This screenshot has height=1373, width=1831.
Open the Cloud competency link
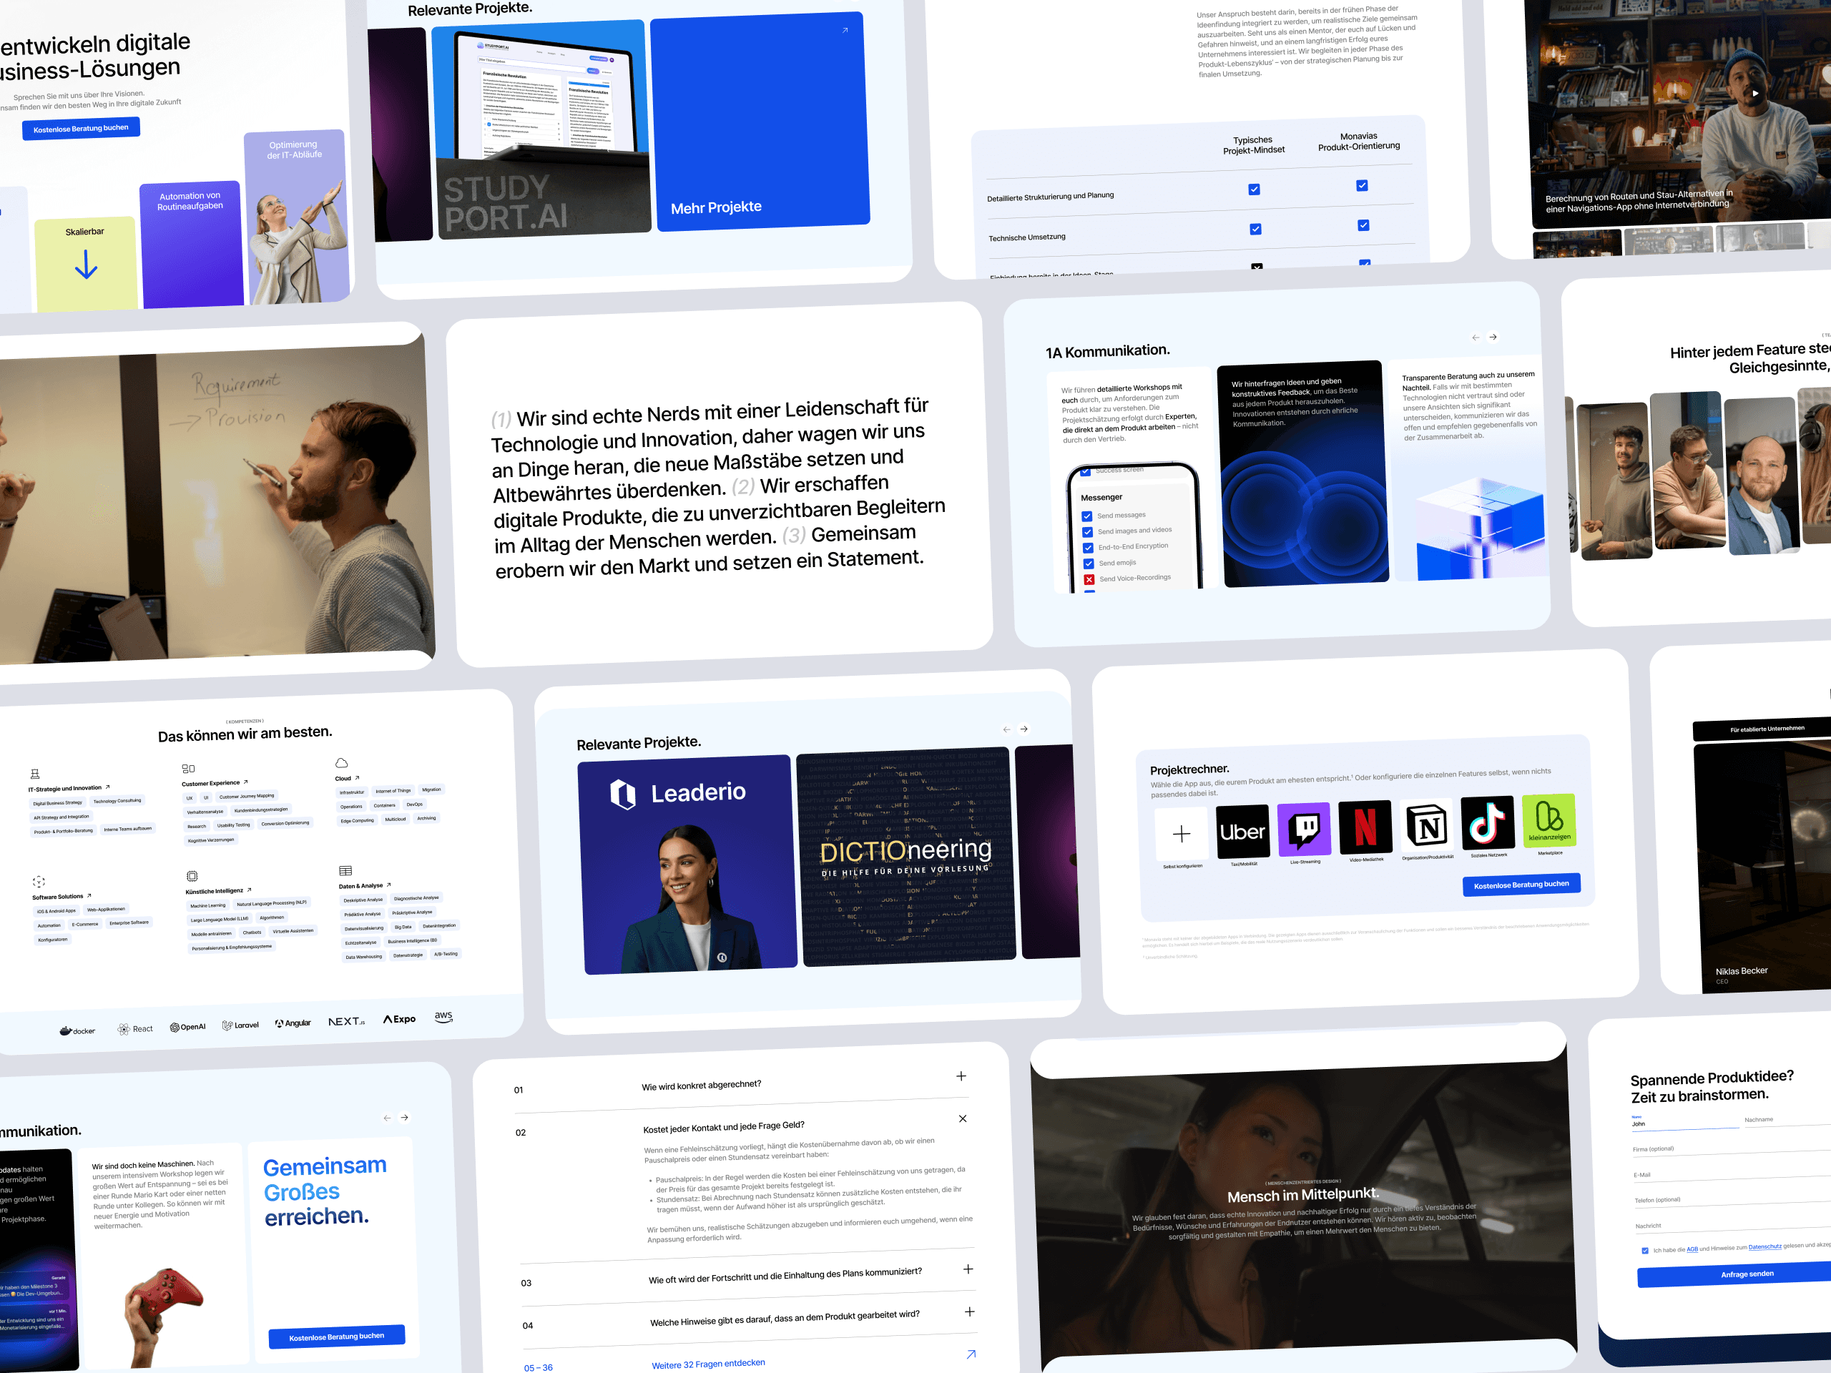[347, 779]
